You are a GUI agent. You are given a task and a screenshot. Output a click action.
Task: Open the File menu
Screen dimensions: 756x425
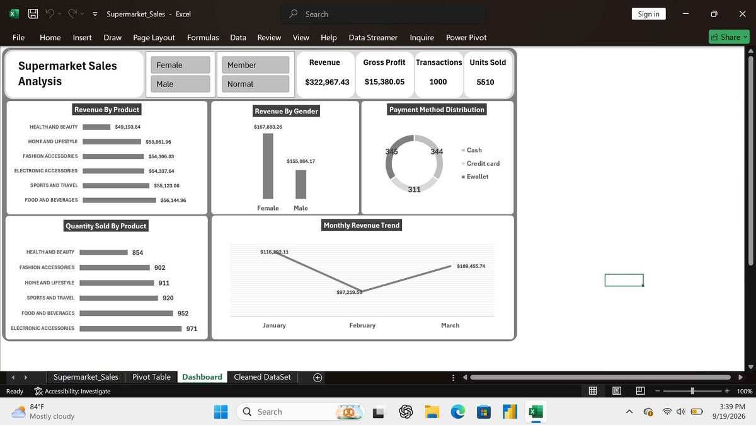[x=18, y=37]
